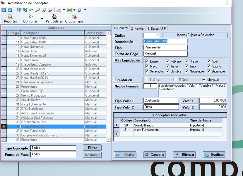Sort ascending with the A-Z icon

(18, 10)
